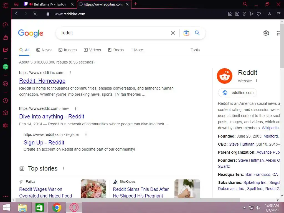
Task: Open sidebar Settings gear icon
Action: point(6,126)
